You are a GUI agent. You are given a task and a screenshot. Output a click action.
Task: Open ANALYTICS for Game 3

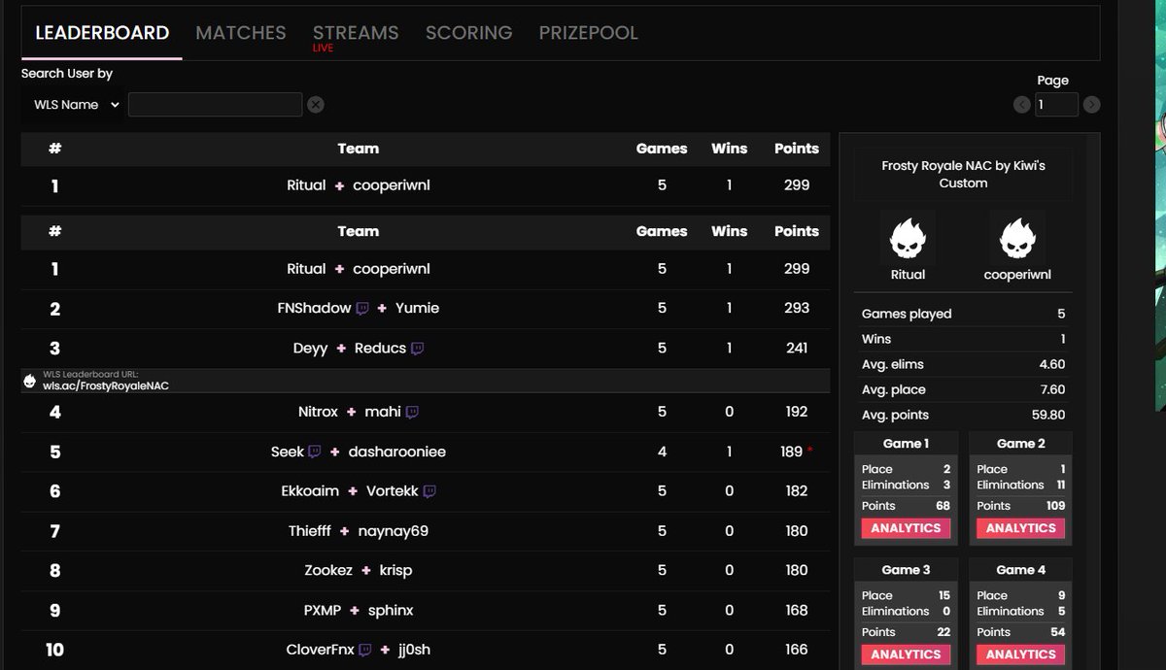(906, 654)
